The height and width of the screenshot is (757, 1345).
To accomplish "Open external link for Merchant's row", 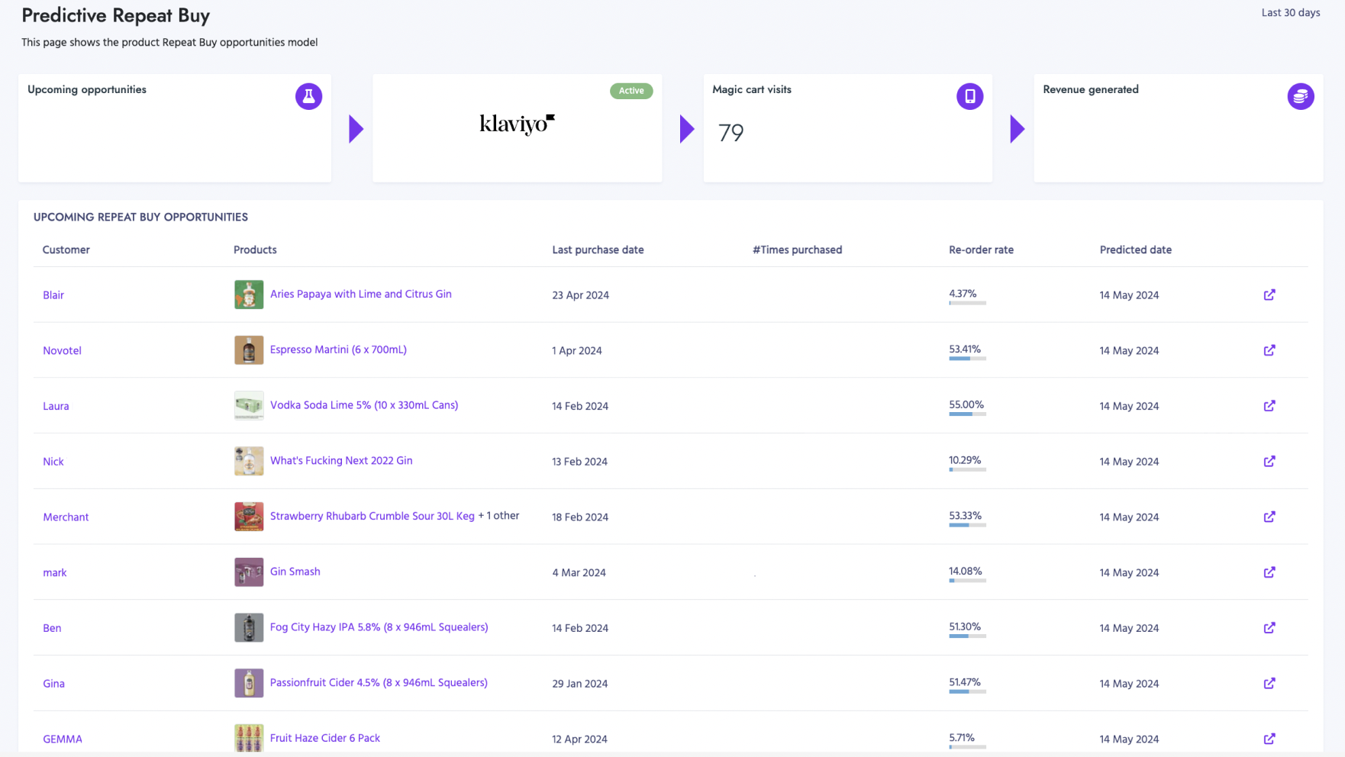I will [x=1269, y=517].
